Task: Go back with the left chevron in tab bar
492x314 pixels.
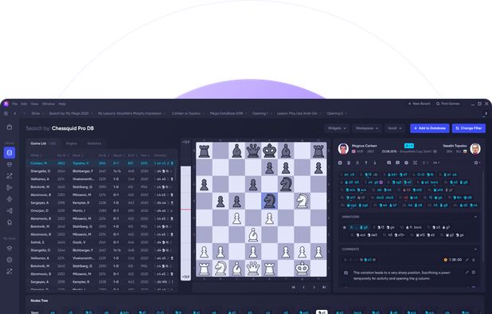Action: coord(15,113)
